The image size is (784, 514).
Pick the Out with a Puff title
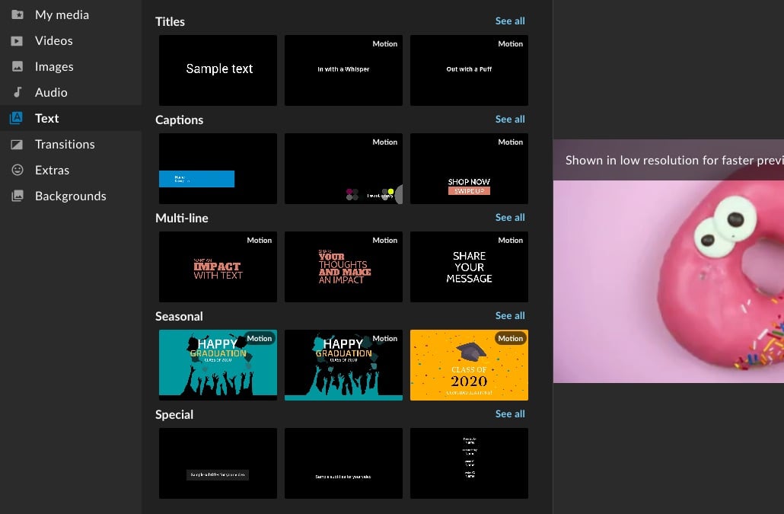coord(469,70)
